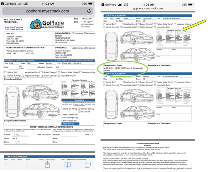Tap the back-to-GoPhore app icon in left status bar
This screenshot has height=172, width=208.
[3, 4]
